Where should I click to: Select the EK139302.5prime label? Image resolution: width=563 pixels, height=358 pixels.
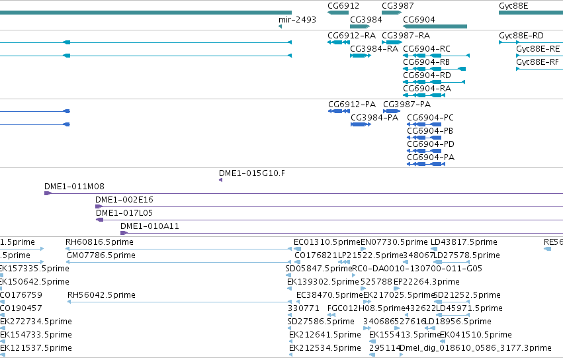click(x=323, y=283)
